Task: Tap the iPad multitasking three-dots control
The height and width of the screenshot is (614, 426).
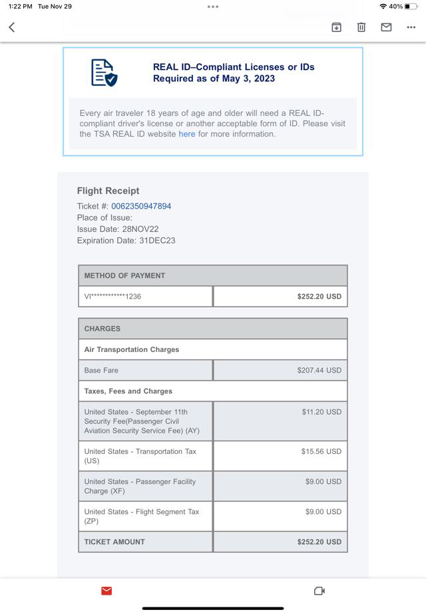Action: point(213,7)
